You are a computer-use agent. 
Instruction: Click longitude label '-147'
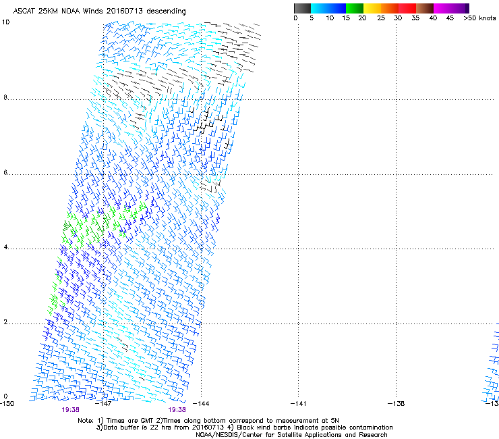[103, 404]
